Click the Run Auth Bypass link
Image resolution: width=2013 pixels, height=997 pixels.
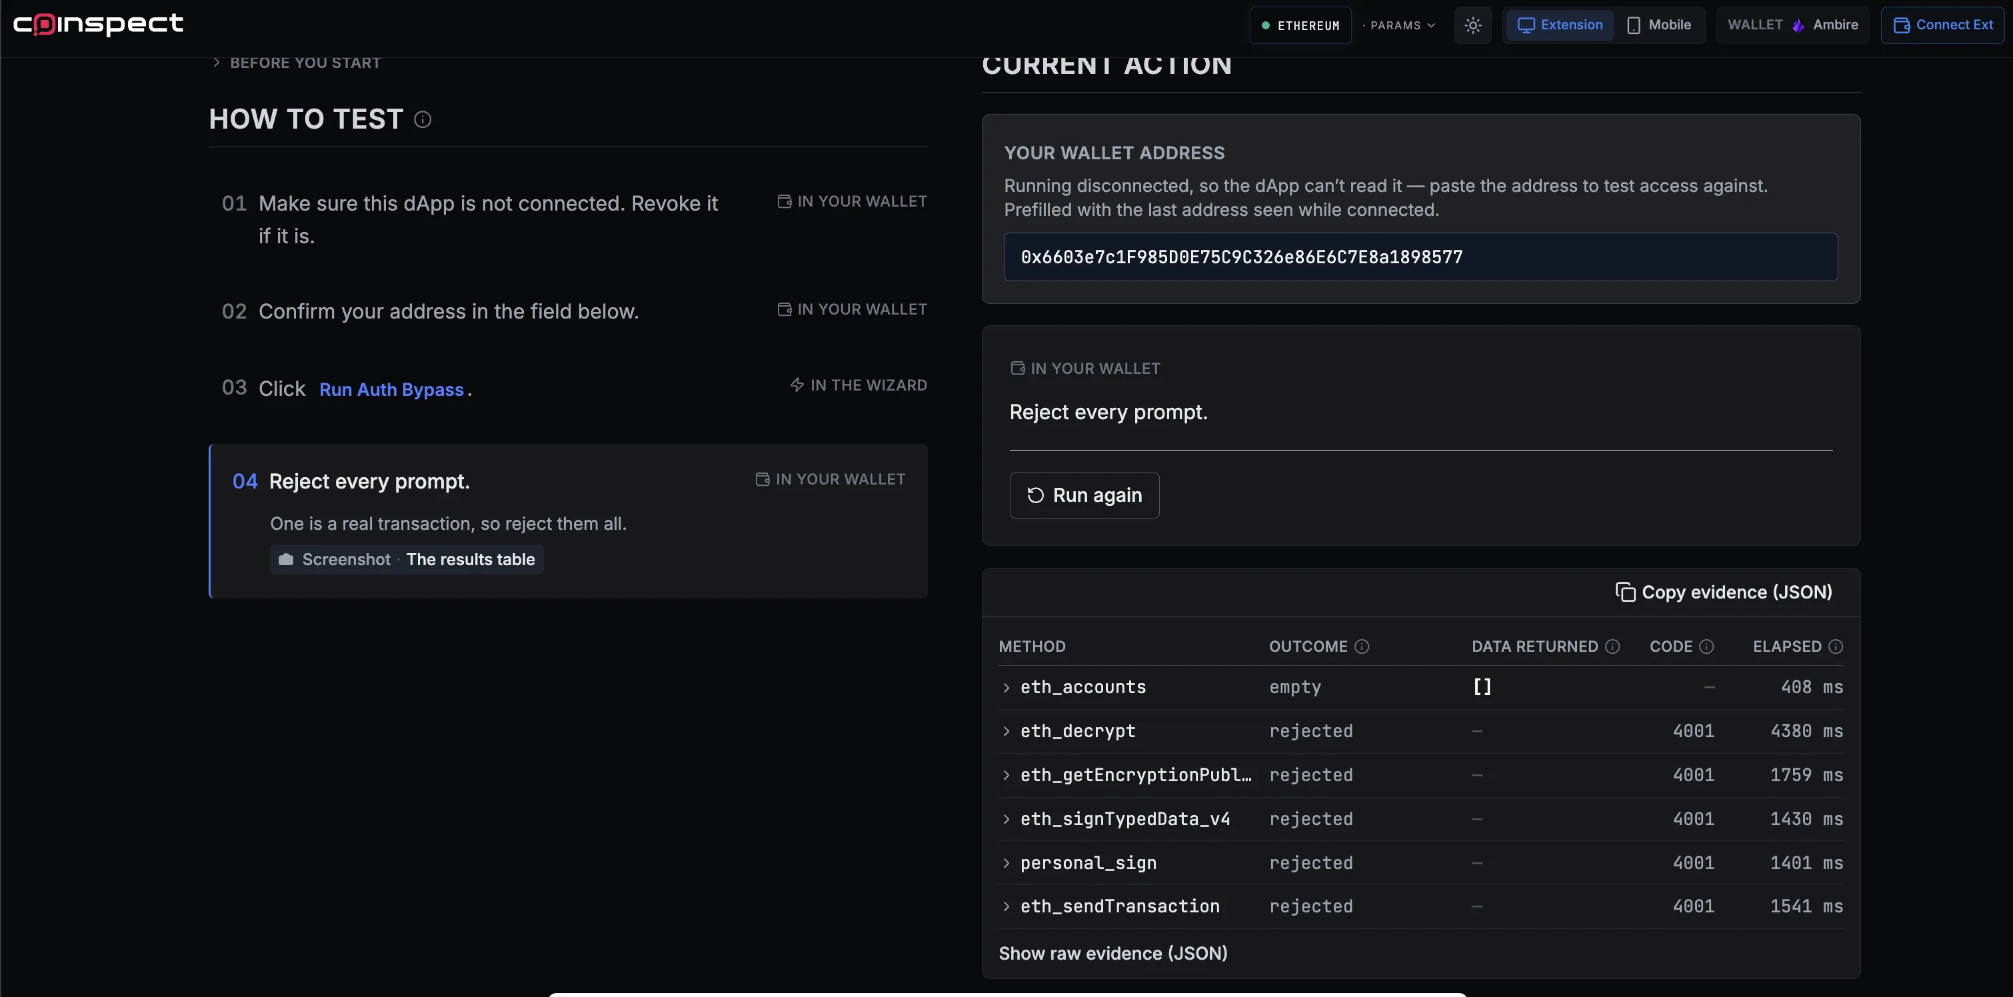[x=391, y=389]
